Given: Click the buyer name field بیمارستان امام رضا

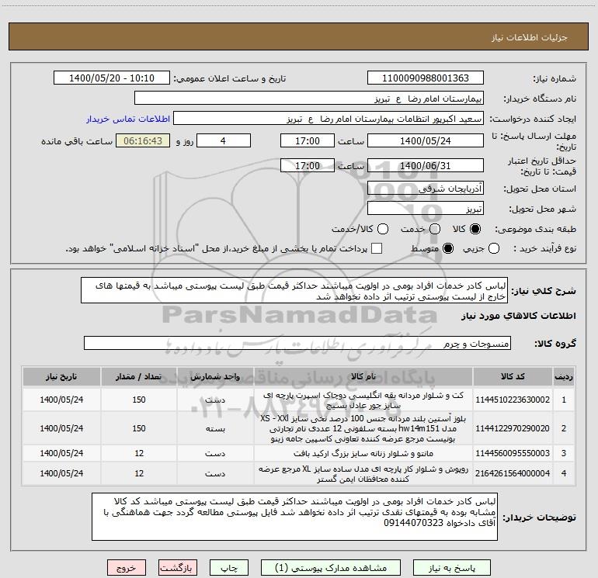Looking at the screenshot, I should pos(309,99).
